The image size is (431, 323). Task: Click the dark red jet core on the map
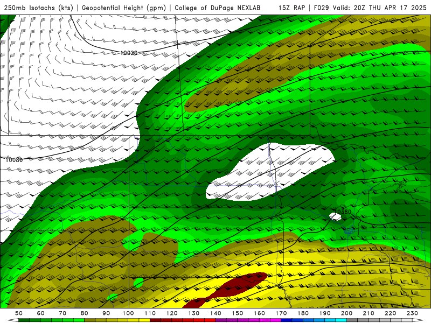tap(225, 291)
